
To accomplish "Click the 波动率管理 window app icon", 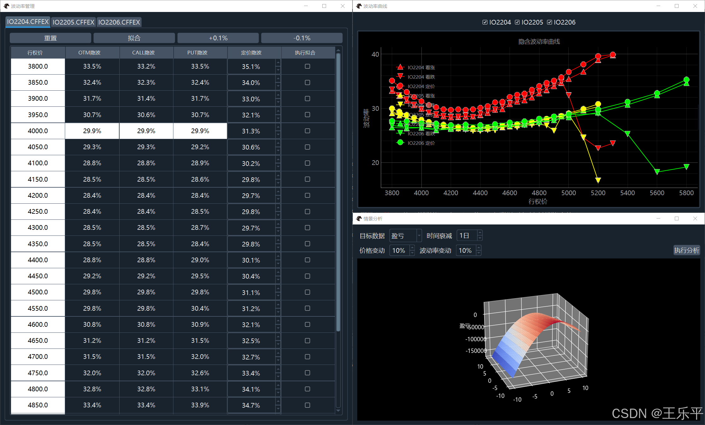I will [x=6, y=6].
